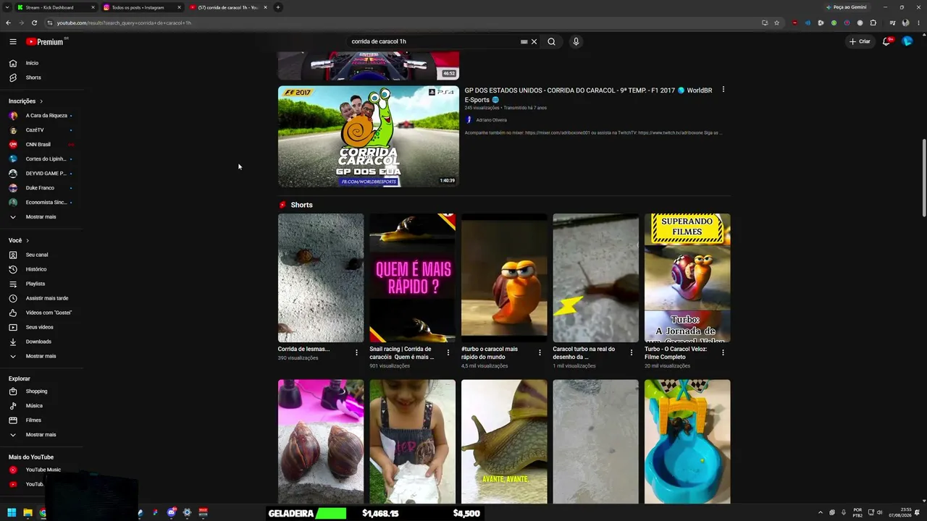This screenshot has height=521, width=927.
Task: Expand Mostrar mais under Você
Action: pyautogui.click(x=41, y=356)
